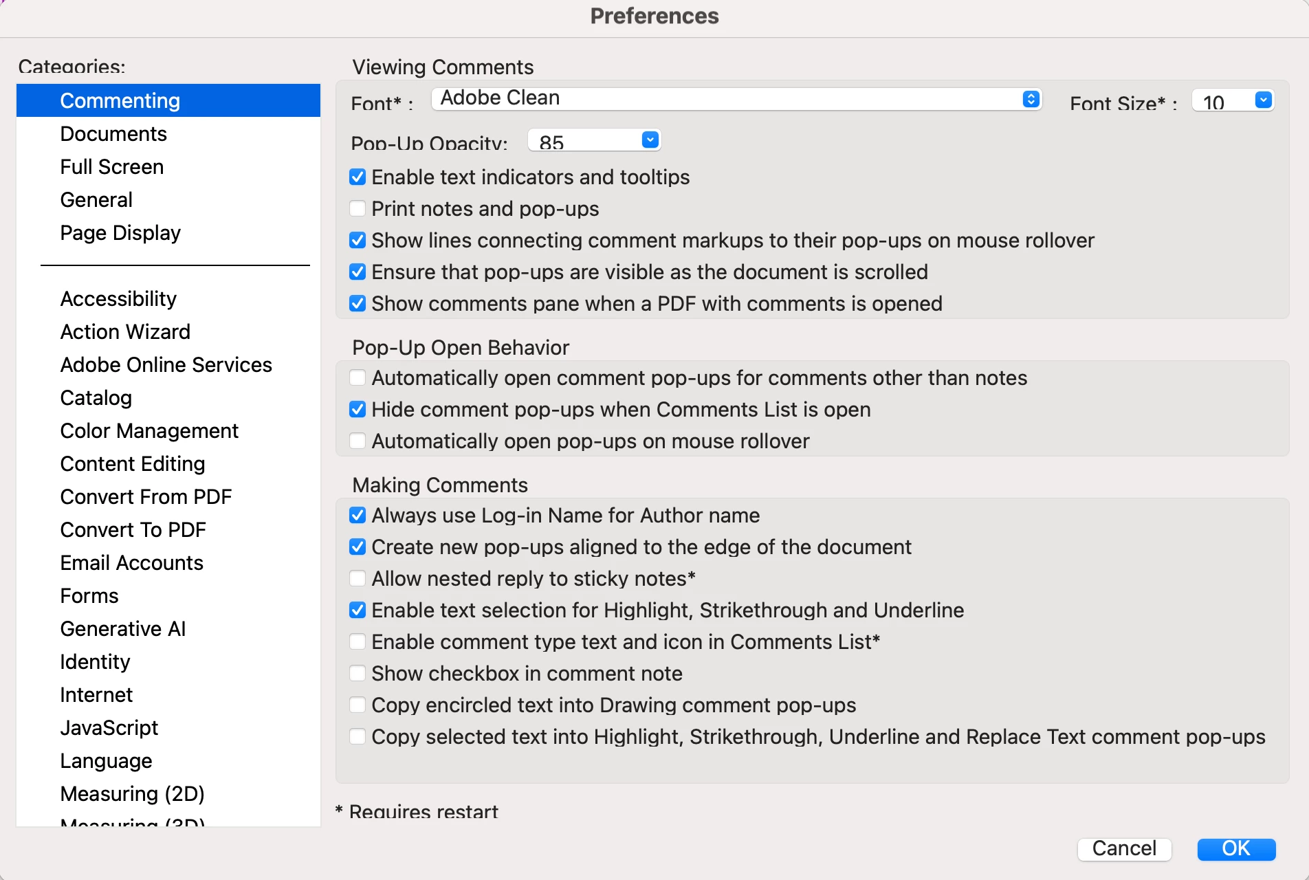Select Generative AI in the categories list

point(123,629)
